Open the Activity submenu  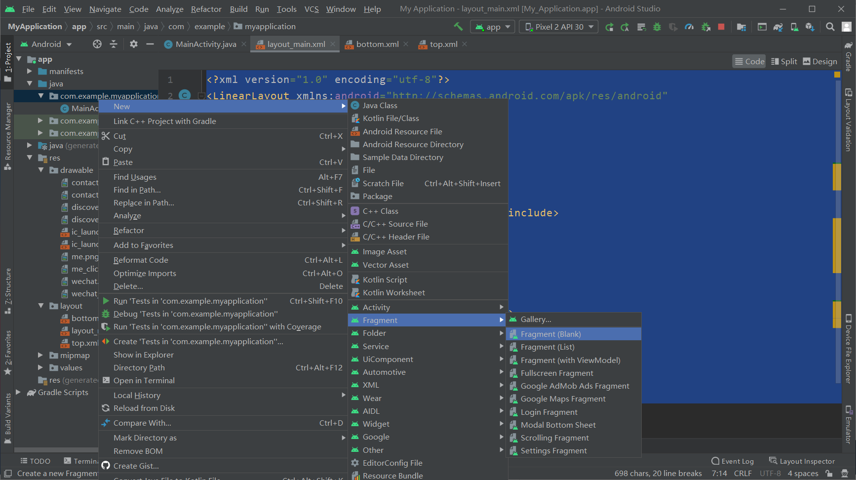coord(428,307)
